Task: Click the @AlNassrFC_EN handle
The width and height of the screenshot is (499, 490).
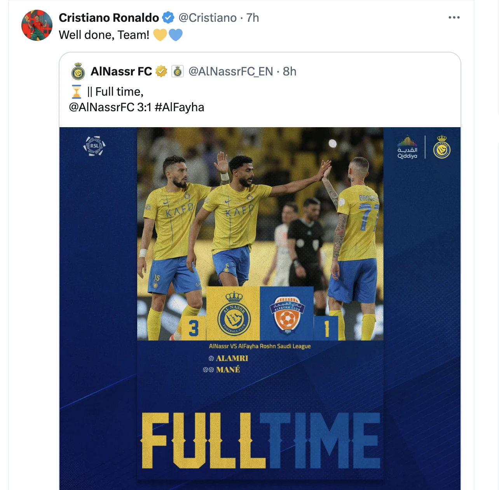Action: pos(231,72)
